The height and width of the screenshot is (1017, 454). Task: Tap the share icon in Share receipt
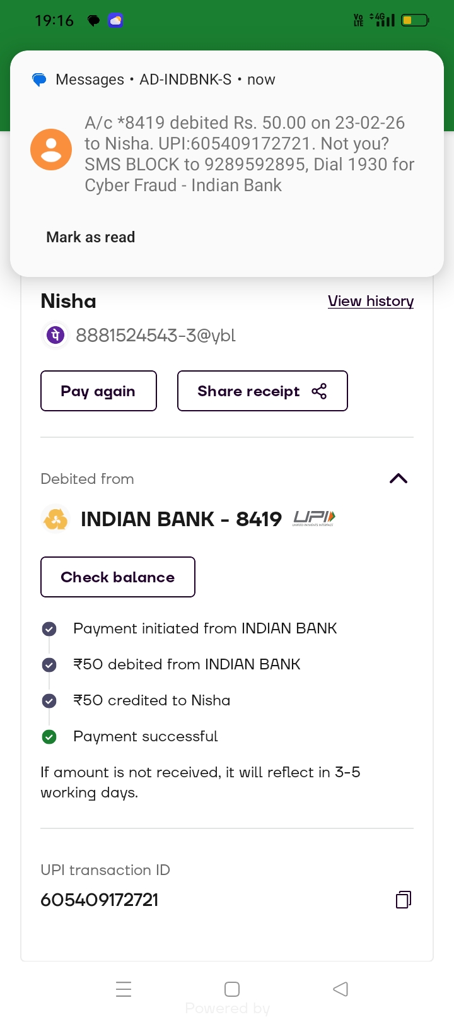(x=320, y=391)
